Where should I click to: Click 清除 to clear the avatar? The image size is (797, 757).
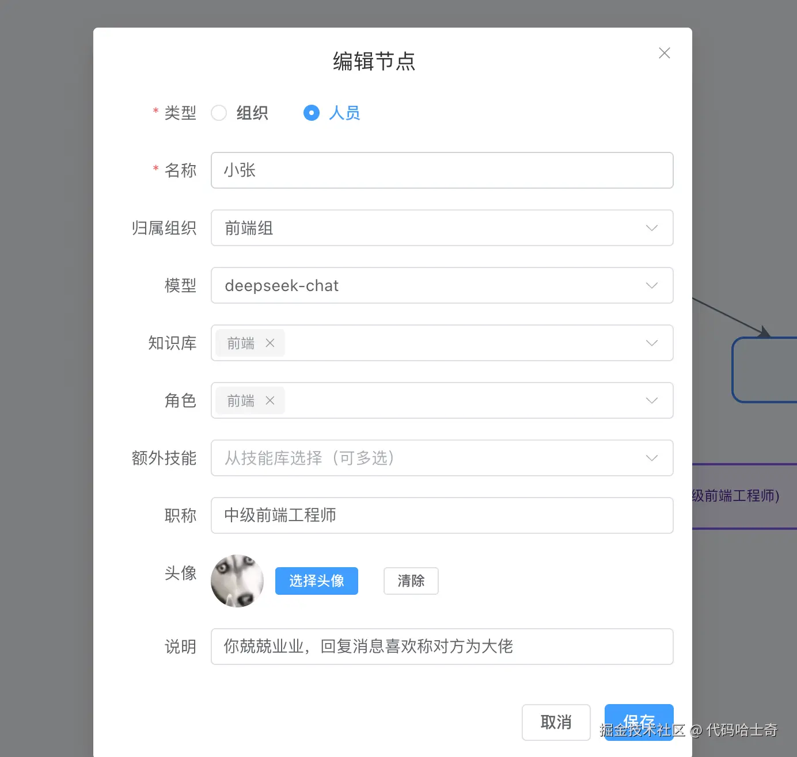(x=411, y=581)
